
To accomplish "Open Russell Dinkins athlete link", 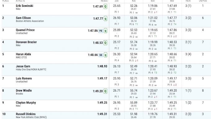I will coord(26,114).
